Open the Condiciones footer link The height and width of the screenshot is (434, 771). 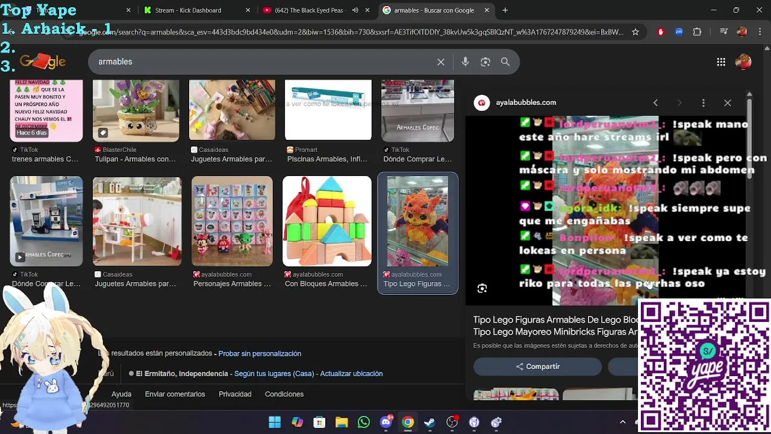click(x=284, y=394)
